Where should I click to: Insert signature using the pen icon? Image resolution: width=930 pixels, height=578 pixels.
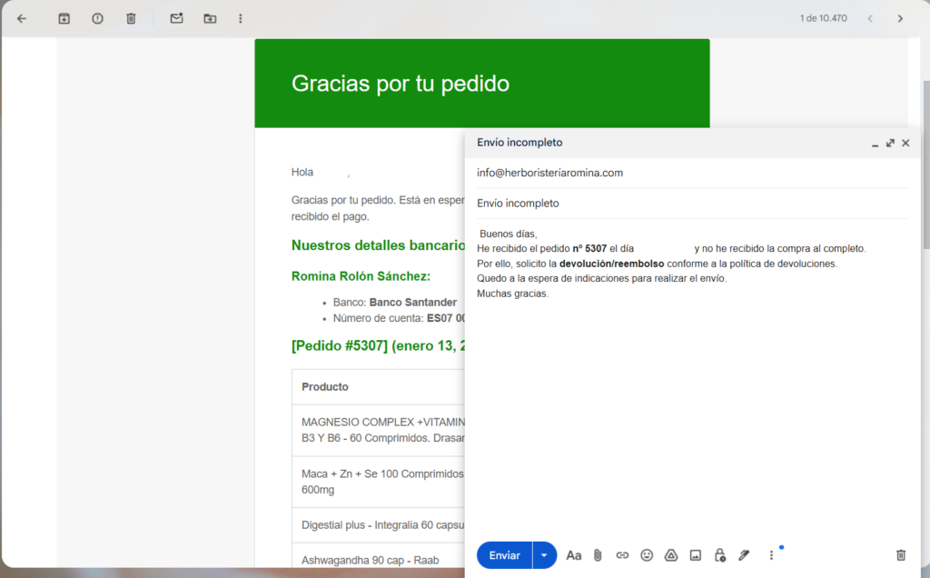coord(744,555)
